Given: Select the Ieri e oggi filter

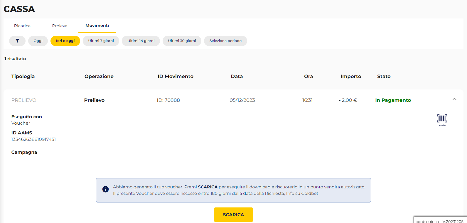Looking at the screenshot, I should pyautogui.click(x=65, y=41).
